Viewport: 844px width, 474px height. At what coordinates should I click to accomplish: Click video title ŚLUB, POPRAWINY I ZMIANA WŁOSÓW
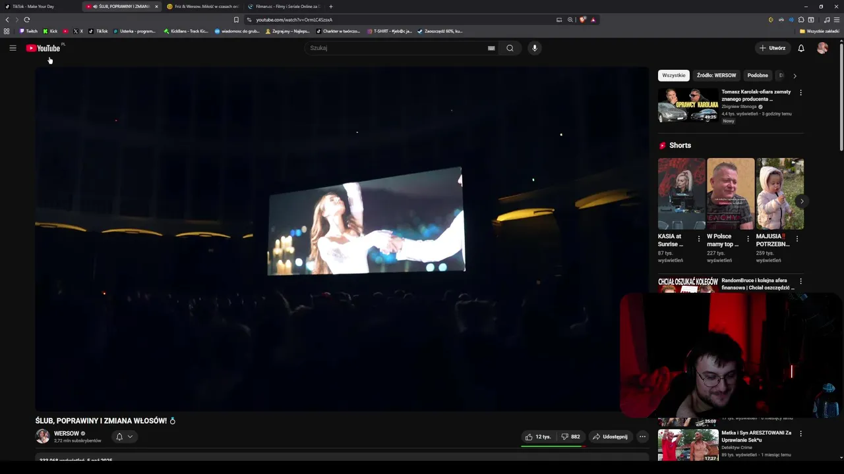[105, 421]
